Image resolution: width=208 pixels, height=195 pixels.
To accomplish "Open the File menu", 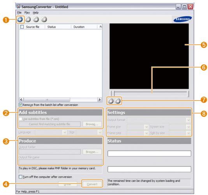I will click(x=19, y=12).
